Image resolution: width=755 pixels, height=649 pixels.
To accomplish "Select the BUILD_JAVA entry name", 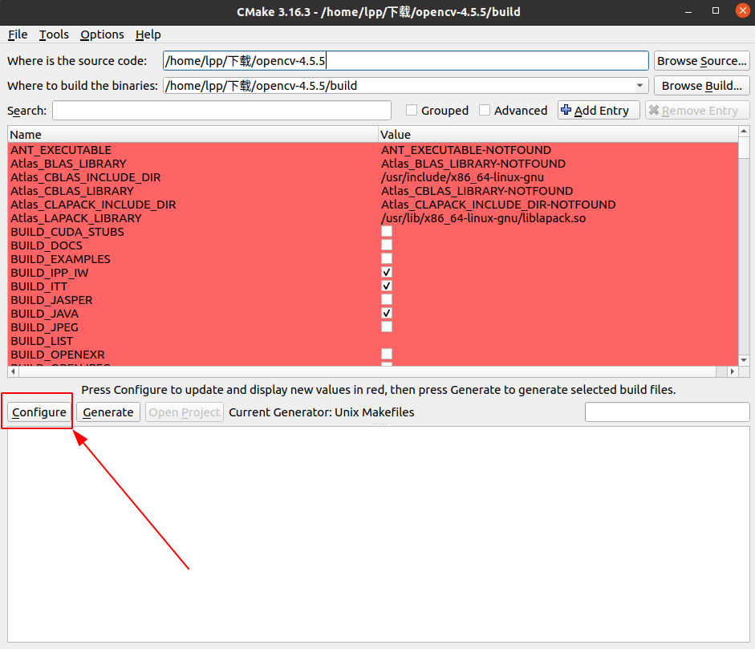I will pos(45,314).
